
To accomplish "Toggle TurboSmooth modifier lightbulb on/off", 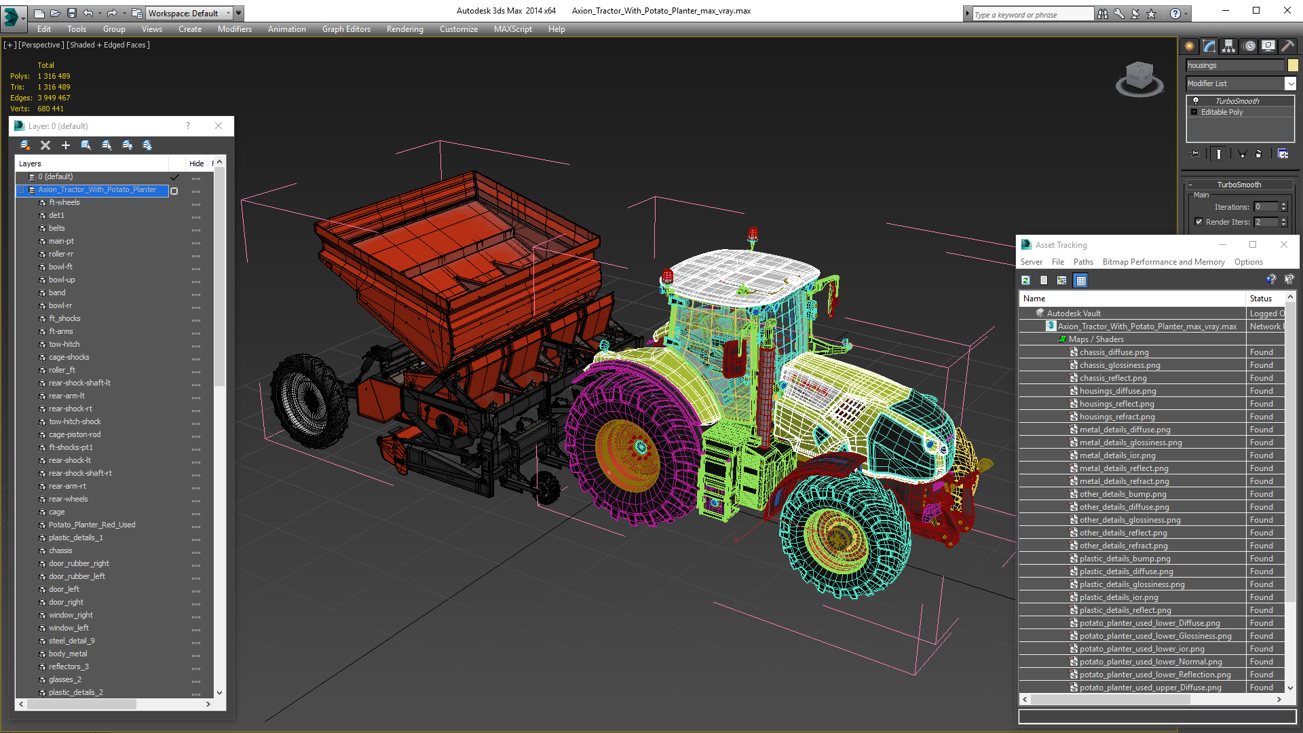I will [1196, 100].
